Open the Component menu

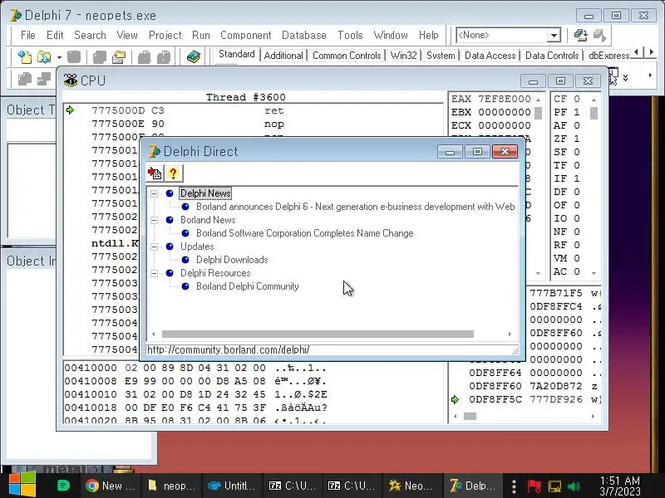tap(245, 35)
